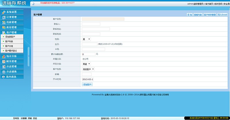Click 进销存系统 logo title
Image resolution: width=230 pixels, height=120 pixels.
[x=14, y=3]
